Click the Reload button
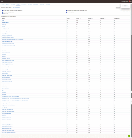Viewport: 132px width, 138px height. point(118,8)
